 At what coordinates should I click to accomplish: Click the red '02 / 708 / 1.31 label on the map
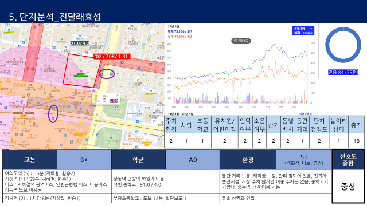[112, 56]
